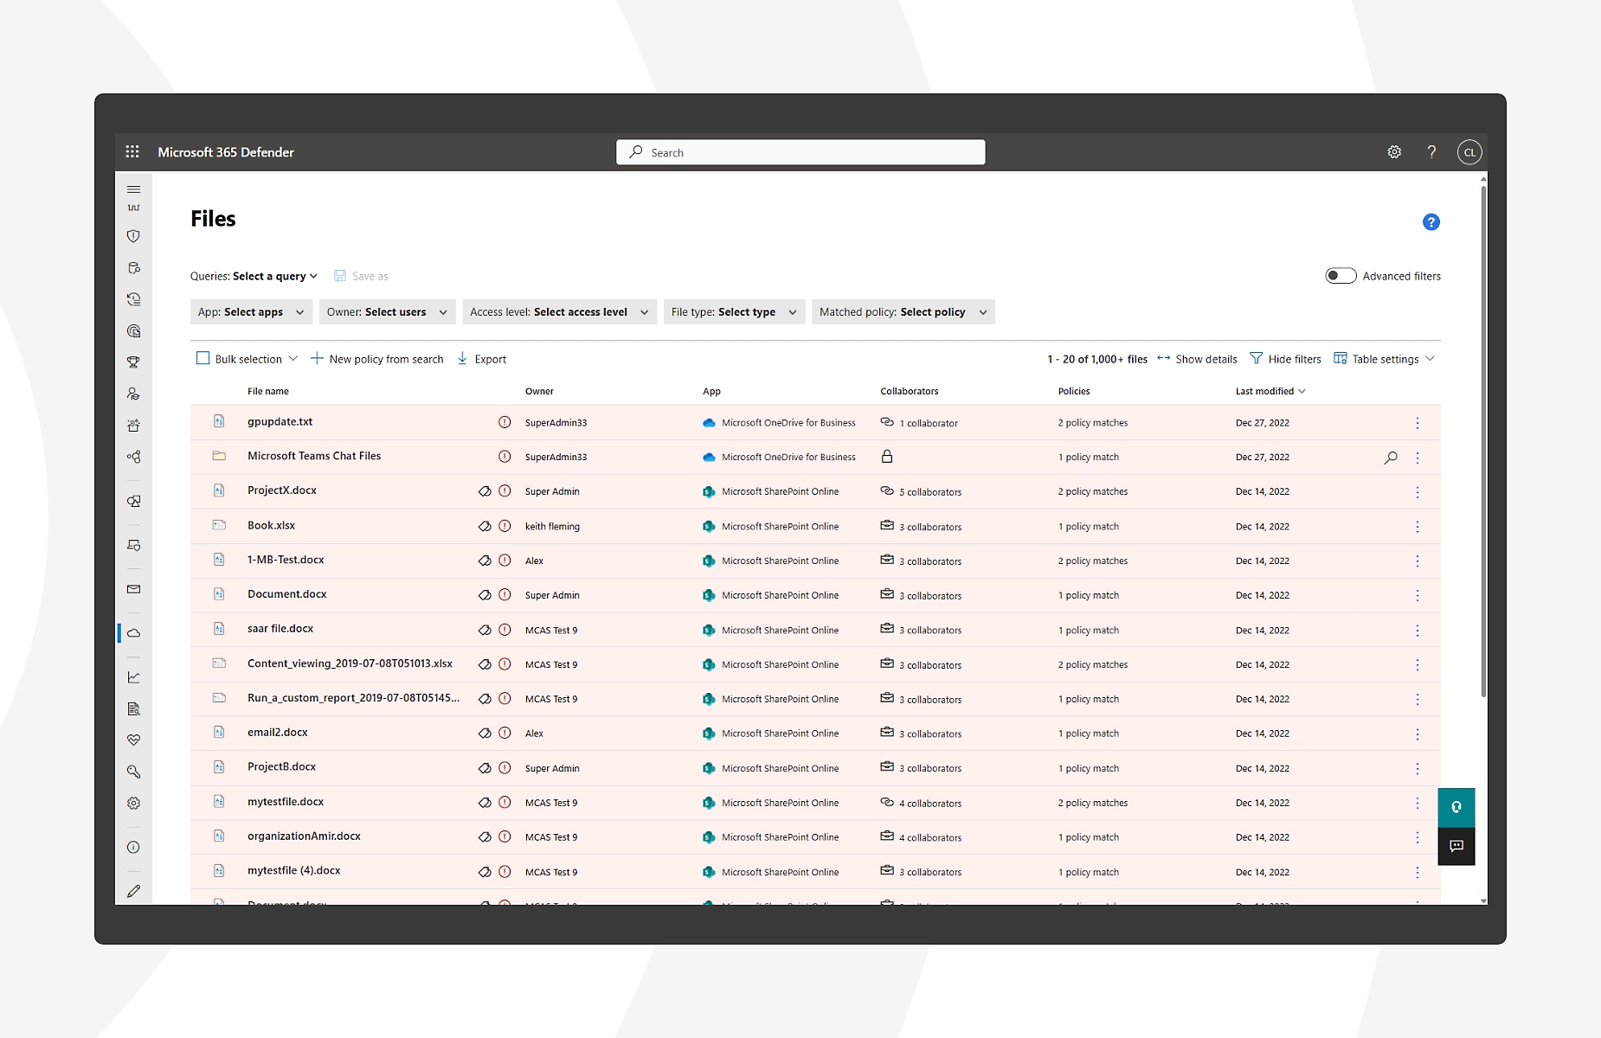The image size is (1601, 1038).
Task: Open more options for gpupdate.txt row
Action: pos(1417,423)
